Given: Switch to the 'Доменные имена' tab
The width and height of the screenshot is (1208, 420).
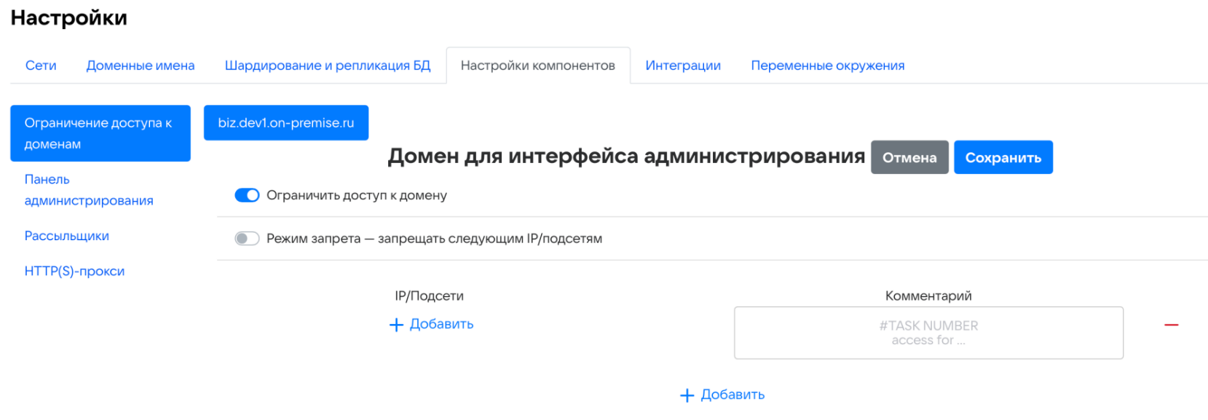Looking at the screenshot, I should click(x=141, y=66).
